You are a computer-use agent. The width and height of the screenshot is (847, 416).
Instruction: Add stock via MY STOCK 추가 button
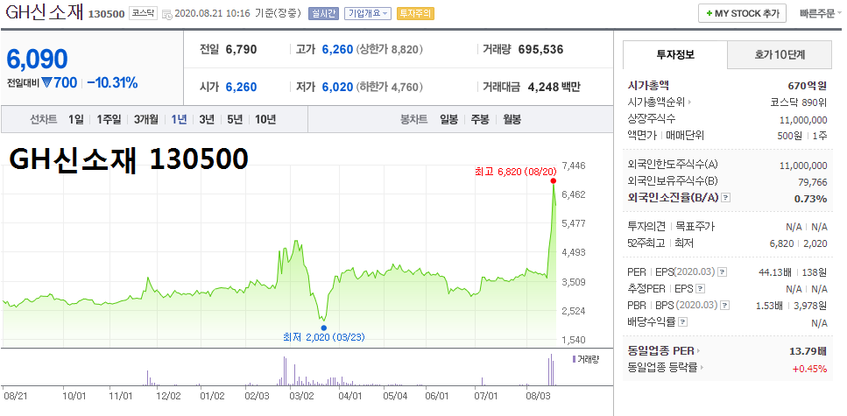pyautogui.click(x=742, y=13)
